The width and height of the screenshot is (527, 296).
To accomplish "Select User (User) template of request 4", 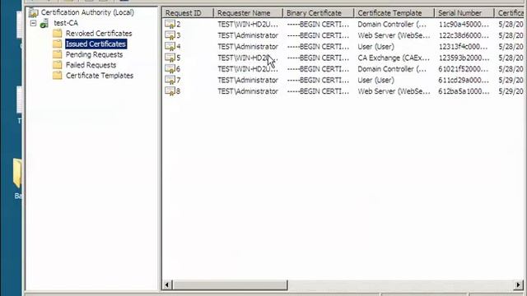I will coord(375,47).
